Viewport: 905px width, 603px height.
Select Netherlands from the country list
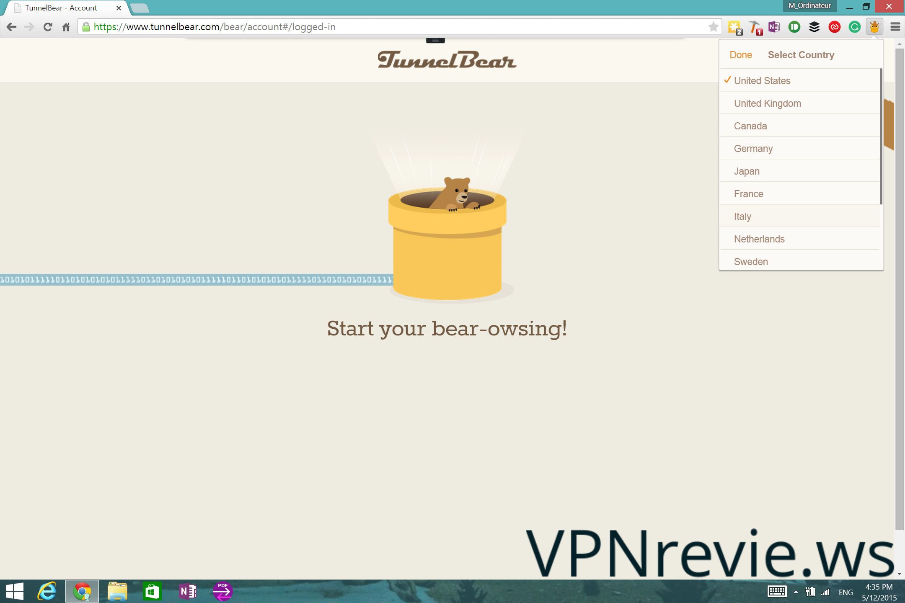pos(760,239)
